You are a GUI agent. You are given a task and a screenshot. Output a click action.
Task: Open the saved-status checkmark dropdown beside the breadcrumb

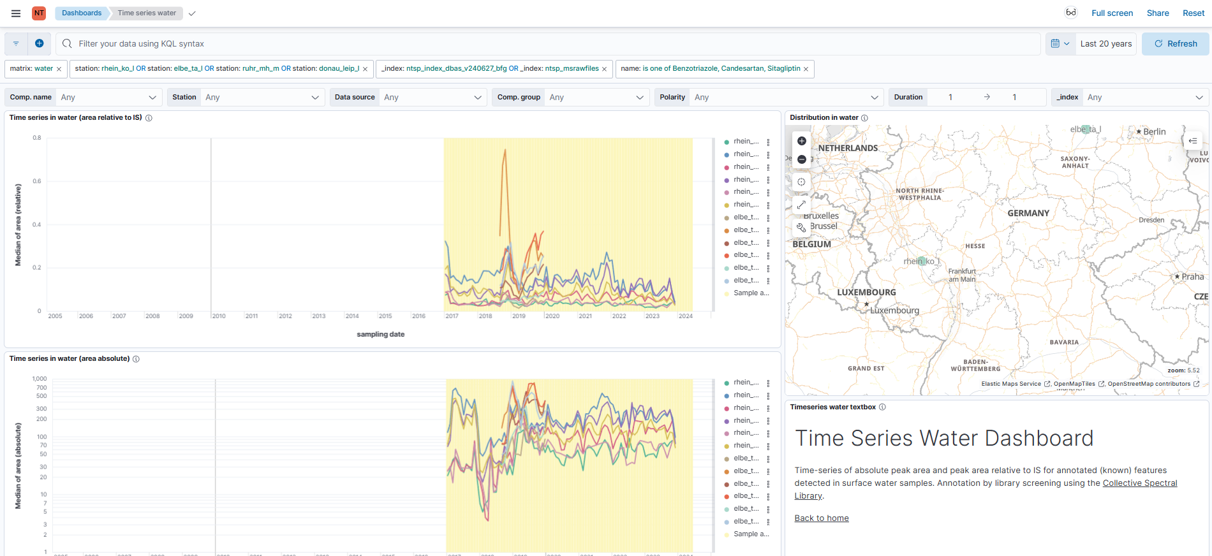192,13
